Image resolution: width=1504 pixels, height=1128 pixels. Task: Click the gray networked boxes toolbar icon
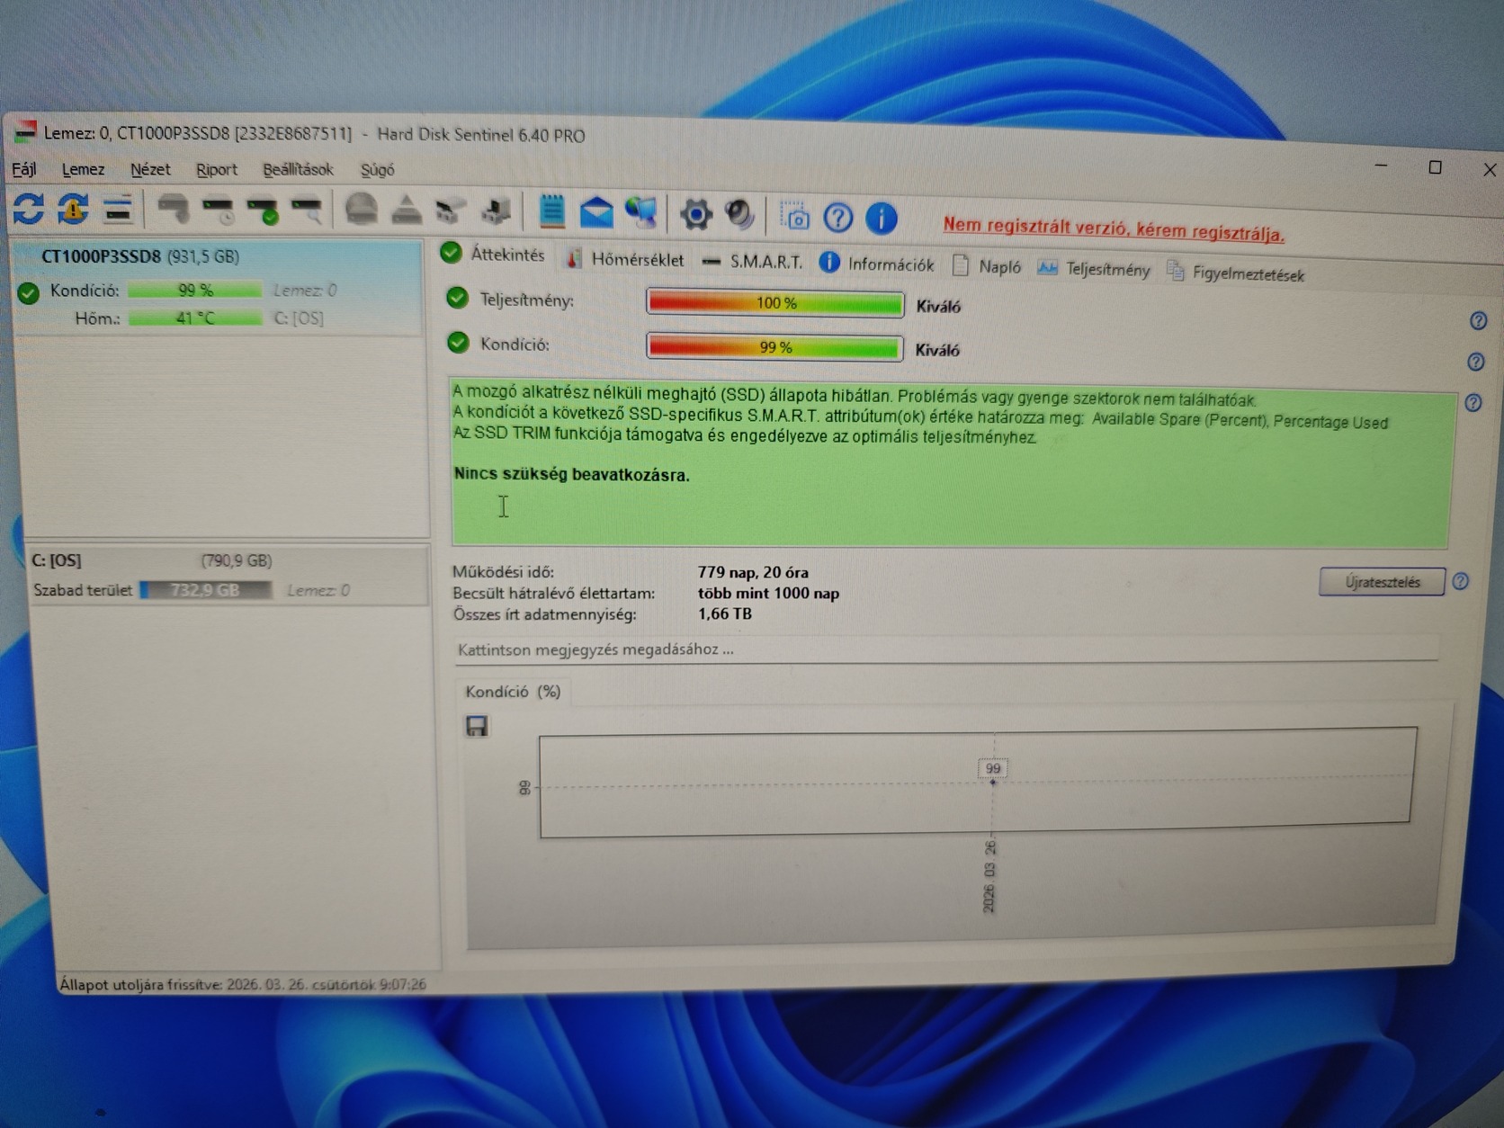click(451, 212)
